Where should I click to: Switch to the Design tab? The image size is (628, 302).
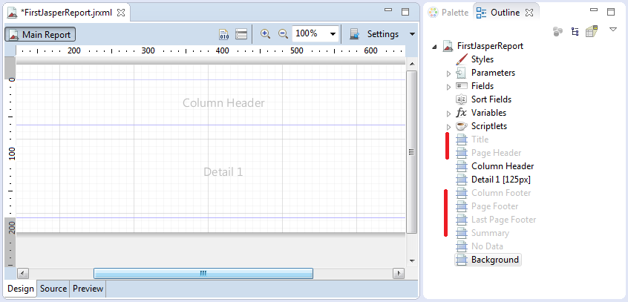coord(21,289)
